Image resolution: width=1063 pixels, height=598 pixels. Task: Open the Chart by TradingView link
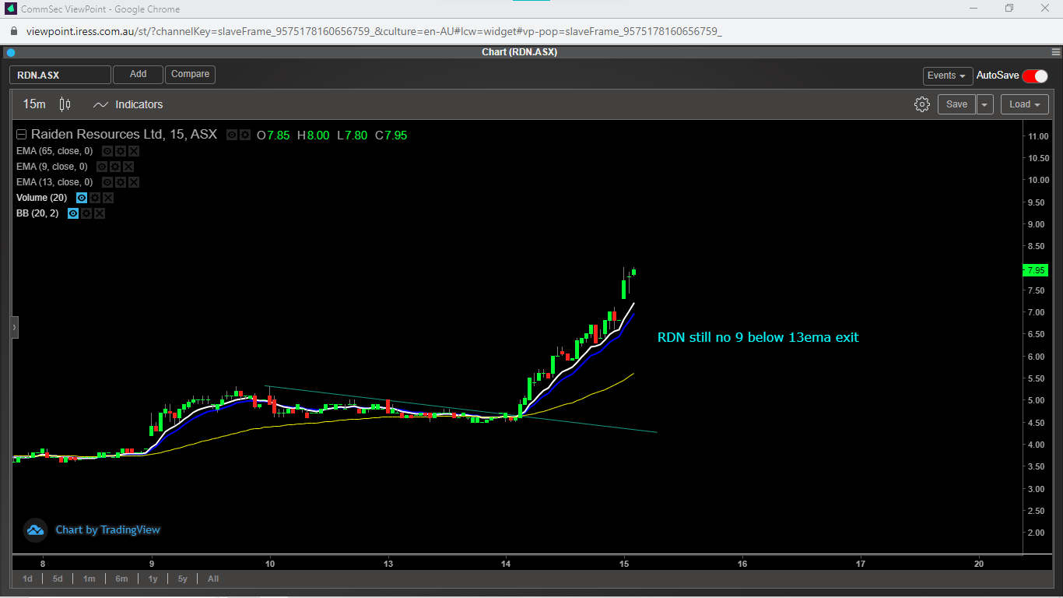[107, 530]
